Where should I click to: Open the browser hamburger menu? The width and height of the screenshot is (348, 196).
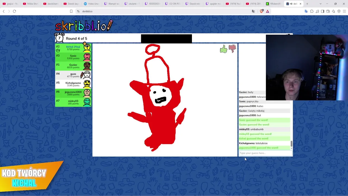[x=344, y=11]
